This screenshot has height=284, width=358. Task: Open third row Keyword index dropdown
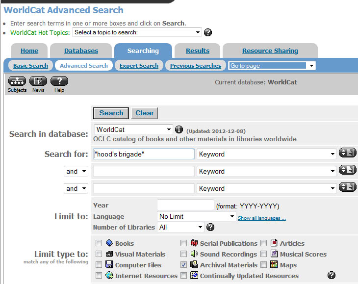click(x=267, y=188)
